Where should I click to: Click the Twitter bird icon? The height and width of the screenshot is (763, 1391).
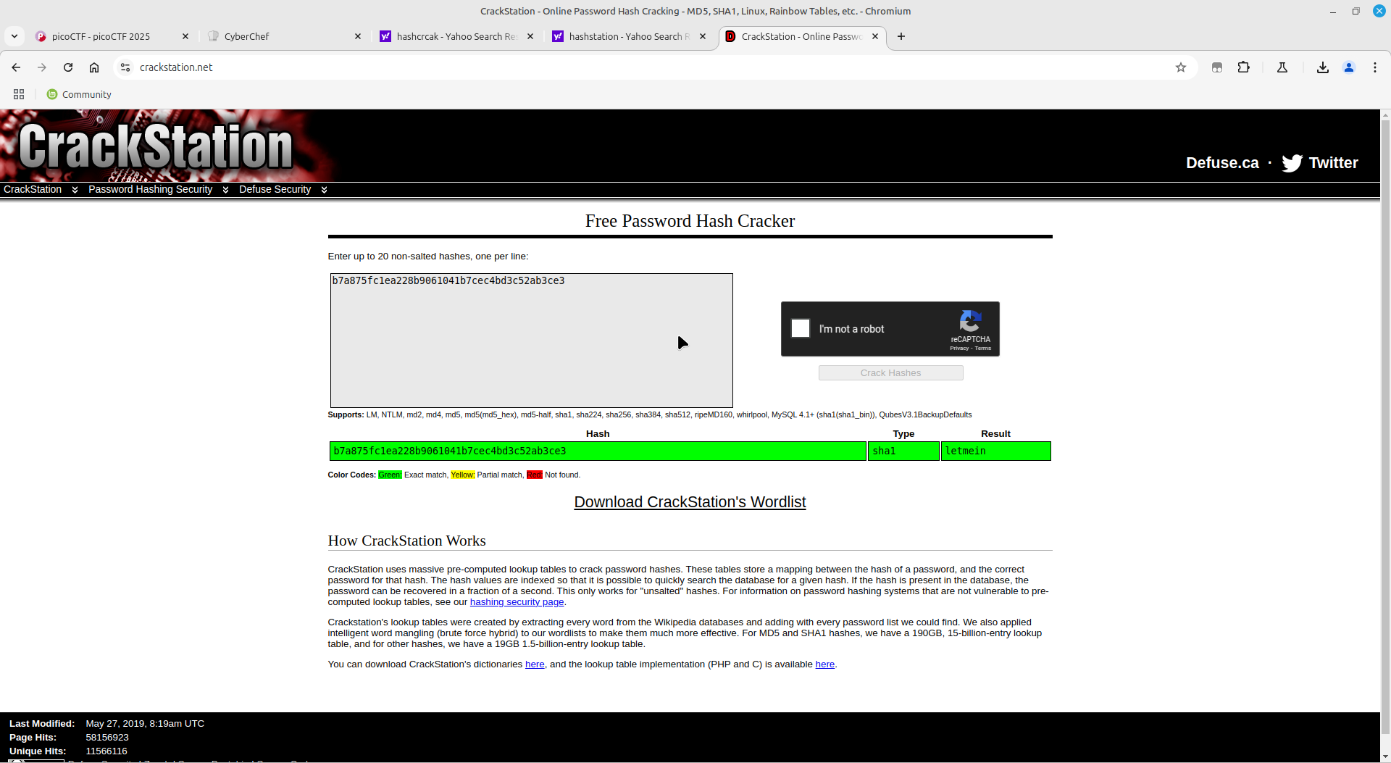pyautogui.click(x=1292, y=163)
